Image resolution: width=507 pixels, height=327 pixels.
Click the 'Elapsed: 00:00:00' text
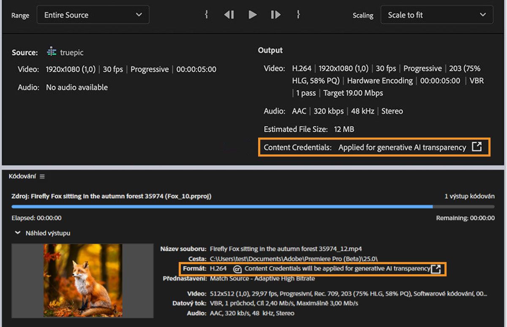click(x=36, y=218)
